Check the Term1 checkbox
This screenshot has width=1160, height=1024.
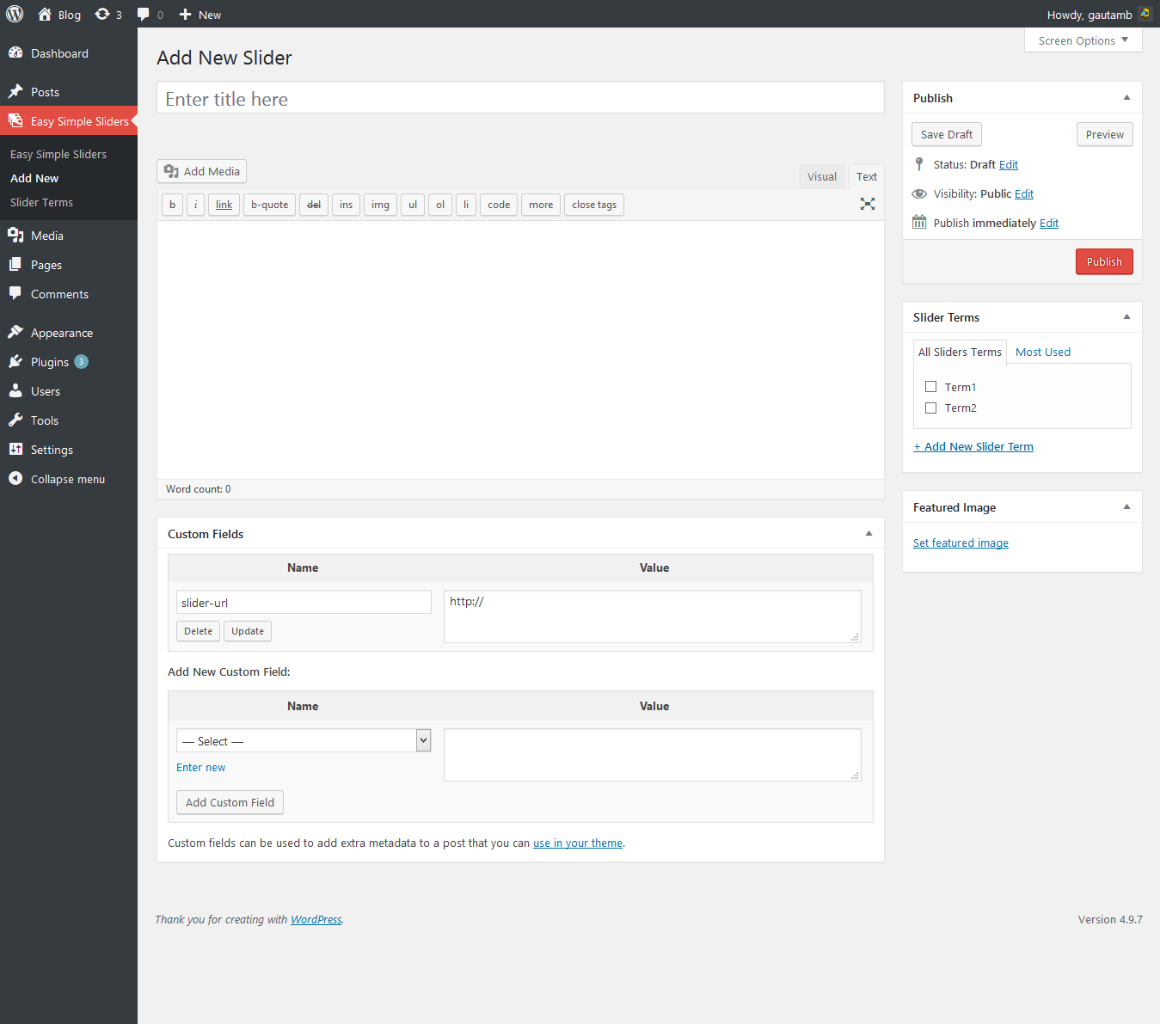[930, 387]
